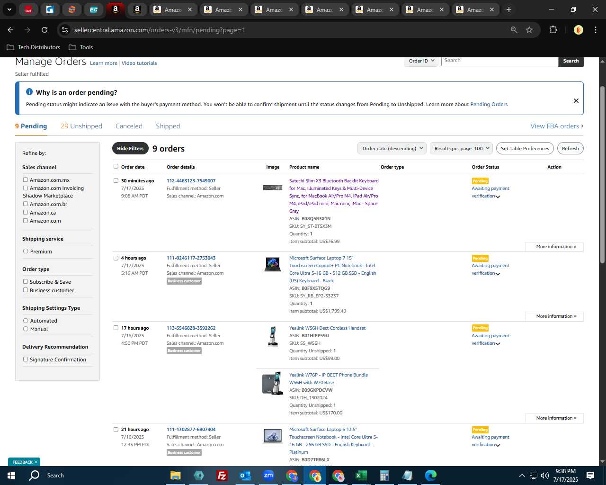Check the Signature Confirmation filter

[26, 359]
